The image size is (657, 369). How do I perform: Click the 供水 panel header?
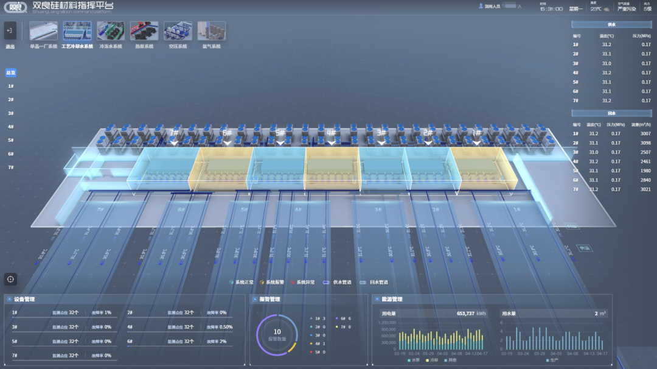point(611,25)
